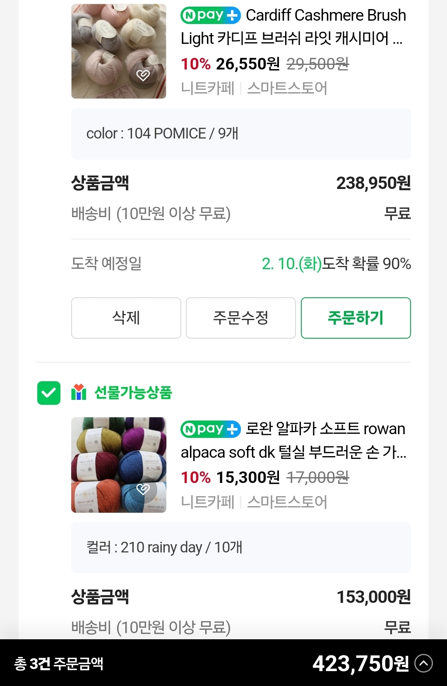
Task: Tap wishlist heart on Cardiff Cashmere image
Action: (x=143, y=75)
